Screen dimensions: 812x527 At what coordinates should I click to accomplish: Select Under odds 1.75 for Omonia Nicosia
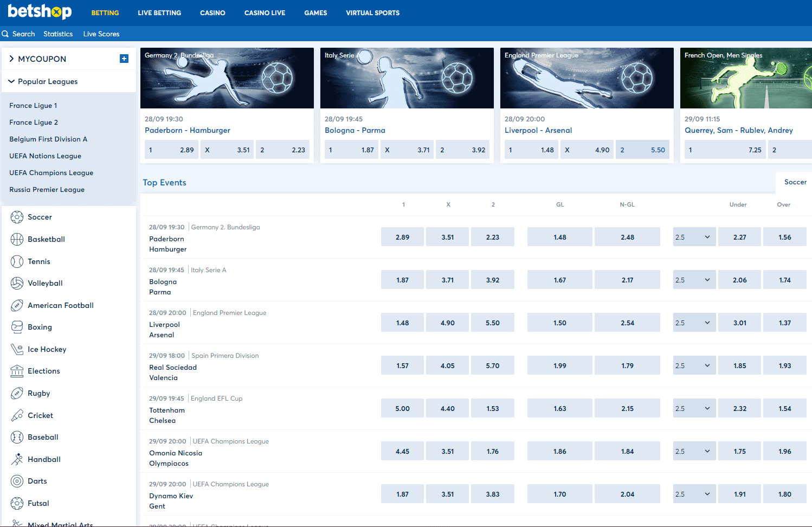click(740, 451)
